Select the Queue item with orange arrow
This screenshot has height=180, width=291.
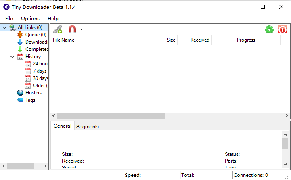click(36, 35)
